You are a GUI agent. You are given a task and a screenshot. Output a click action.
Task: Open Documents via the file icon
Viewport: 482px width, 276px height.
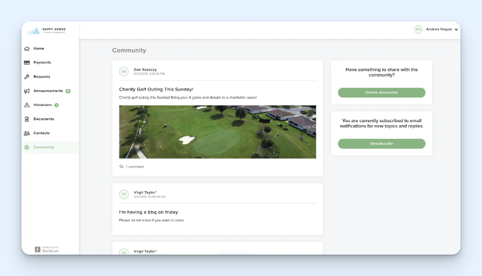(x=27, y=119)
